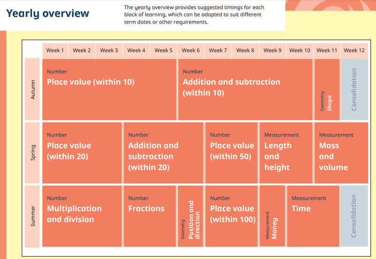
Task: Click the Summer term row label
Action: [32, 216]
